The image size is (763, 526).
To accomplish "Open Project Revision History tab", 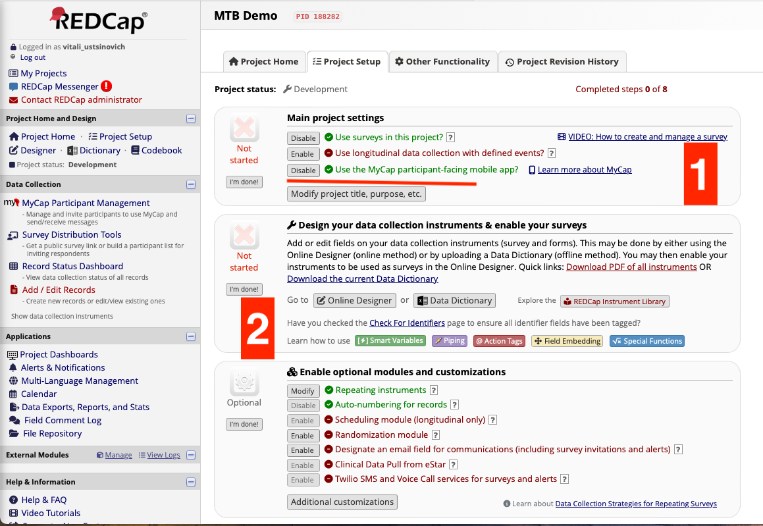I will (562, 62).
